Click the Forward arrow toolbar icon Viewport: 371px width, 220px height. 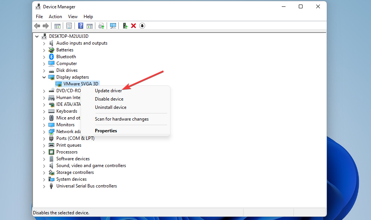pyautogui.click(x=46, y=26)
